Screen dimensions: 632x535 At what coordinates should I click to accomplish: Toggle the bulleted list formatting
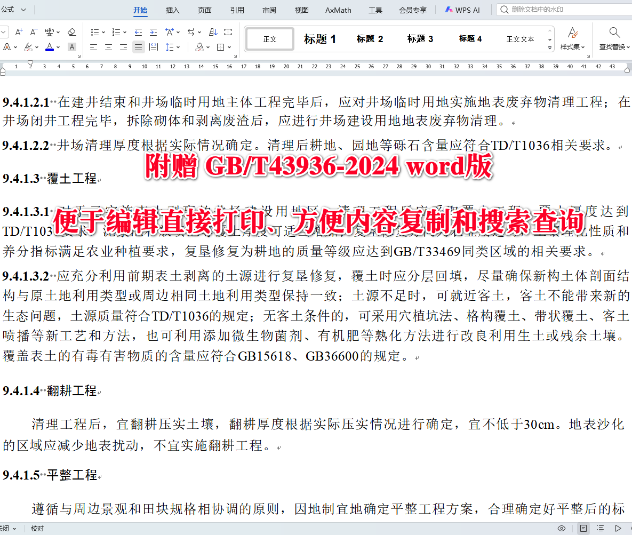click(x=95, y=31)
